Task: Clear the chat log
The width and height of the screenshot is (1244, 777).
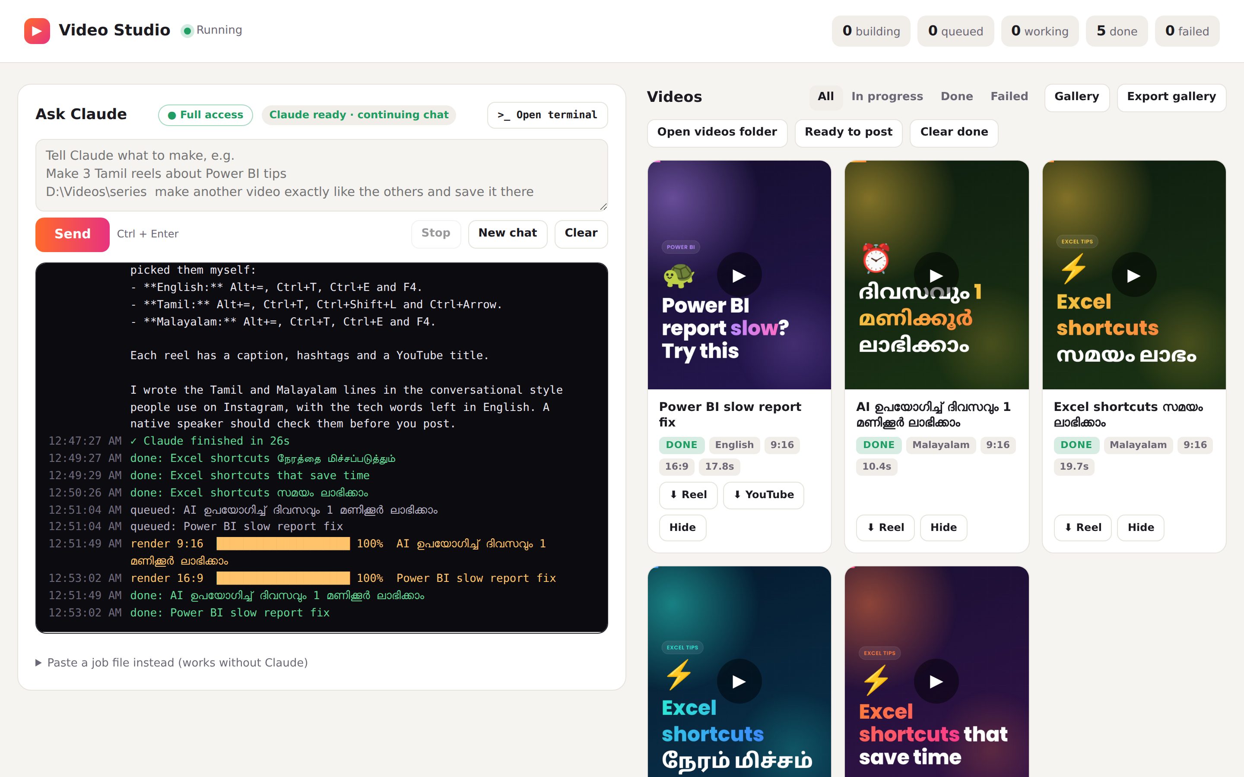Action: coord(581,234)
